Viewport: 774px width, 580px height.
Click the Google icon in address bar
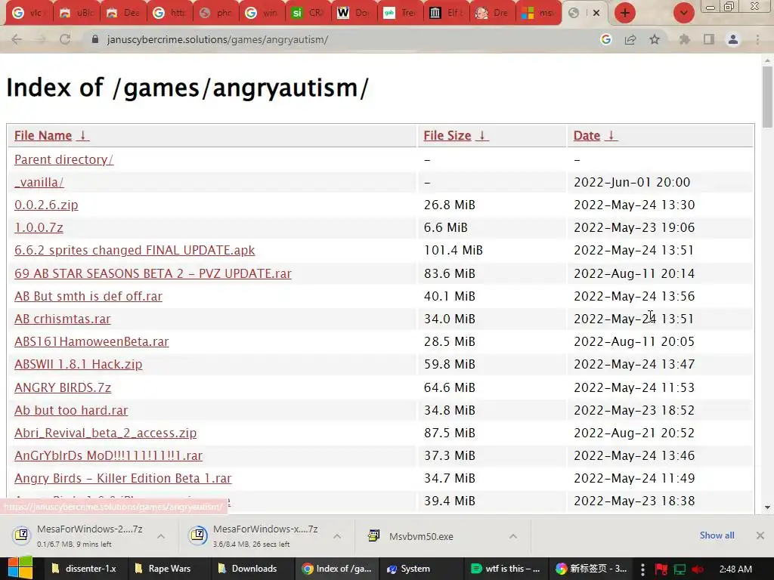pos(605,39)
